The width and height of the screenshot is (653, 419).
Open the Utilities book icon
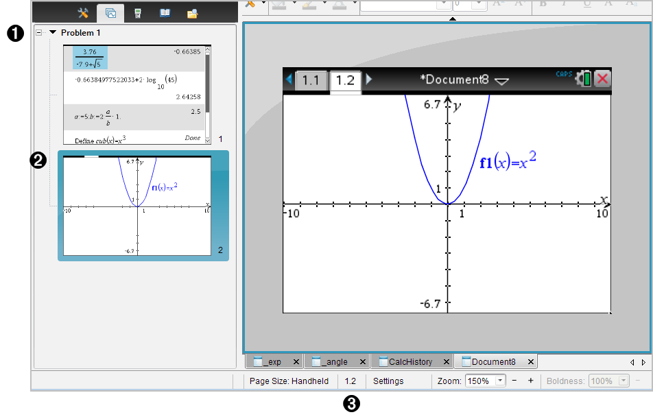point(165,12)
